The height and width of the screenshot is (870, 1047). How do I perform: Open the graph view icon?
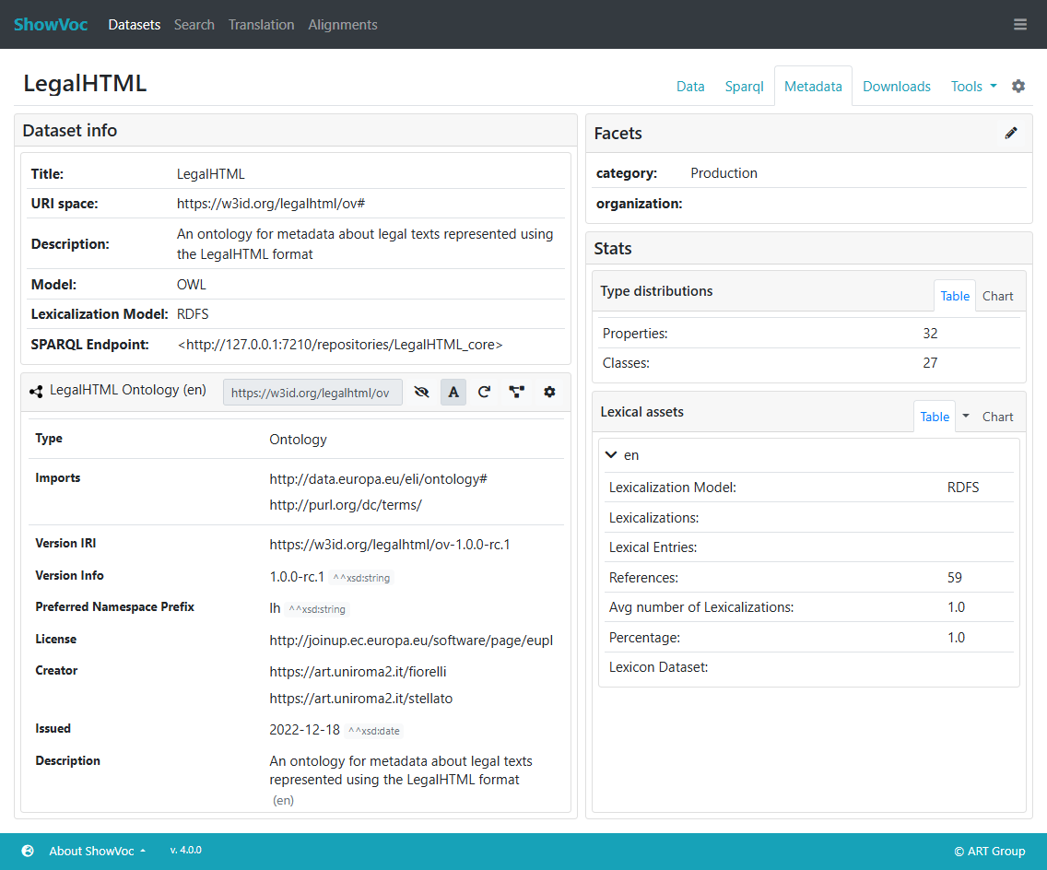coord(516,392)
